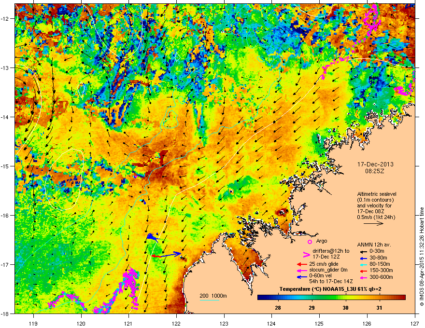Click the '120' longitude axis label
This screenshot has height=328, width=425.
tap(81, 323)
